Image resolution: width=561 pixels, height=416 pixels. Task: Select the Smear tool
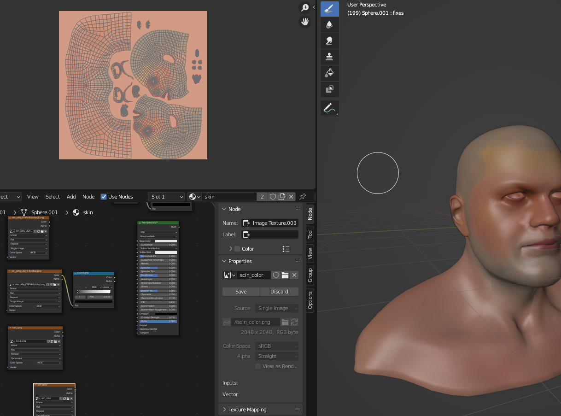coord(329,41)
